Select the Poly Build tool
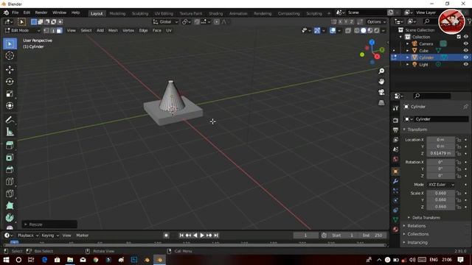The height and width of the screenshot is (265, 472). click(x=10, y=206)
